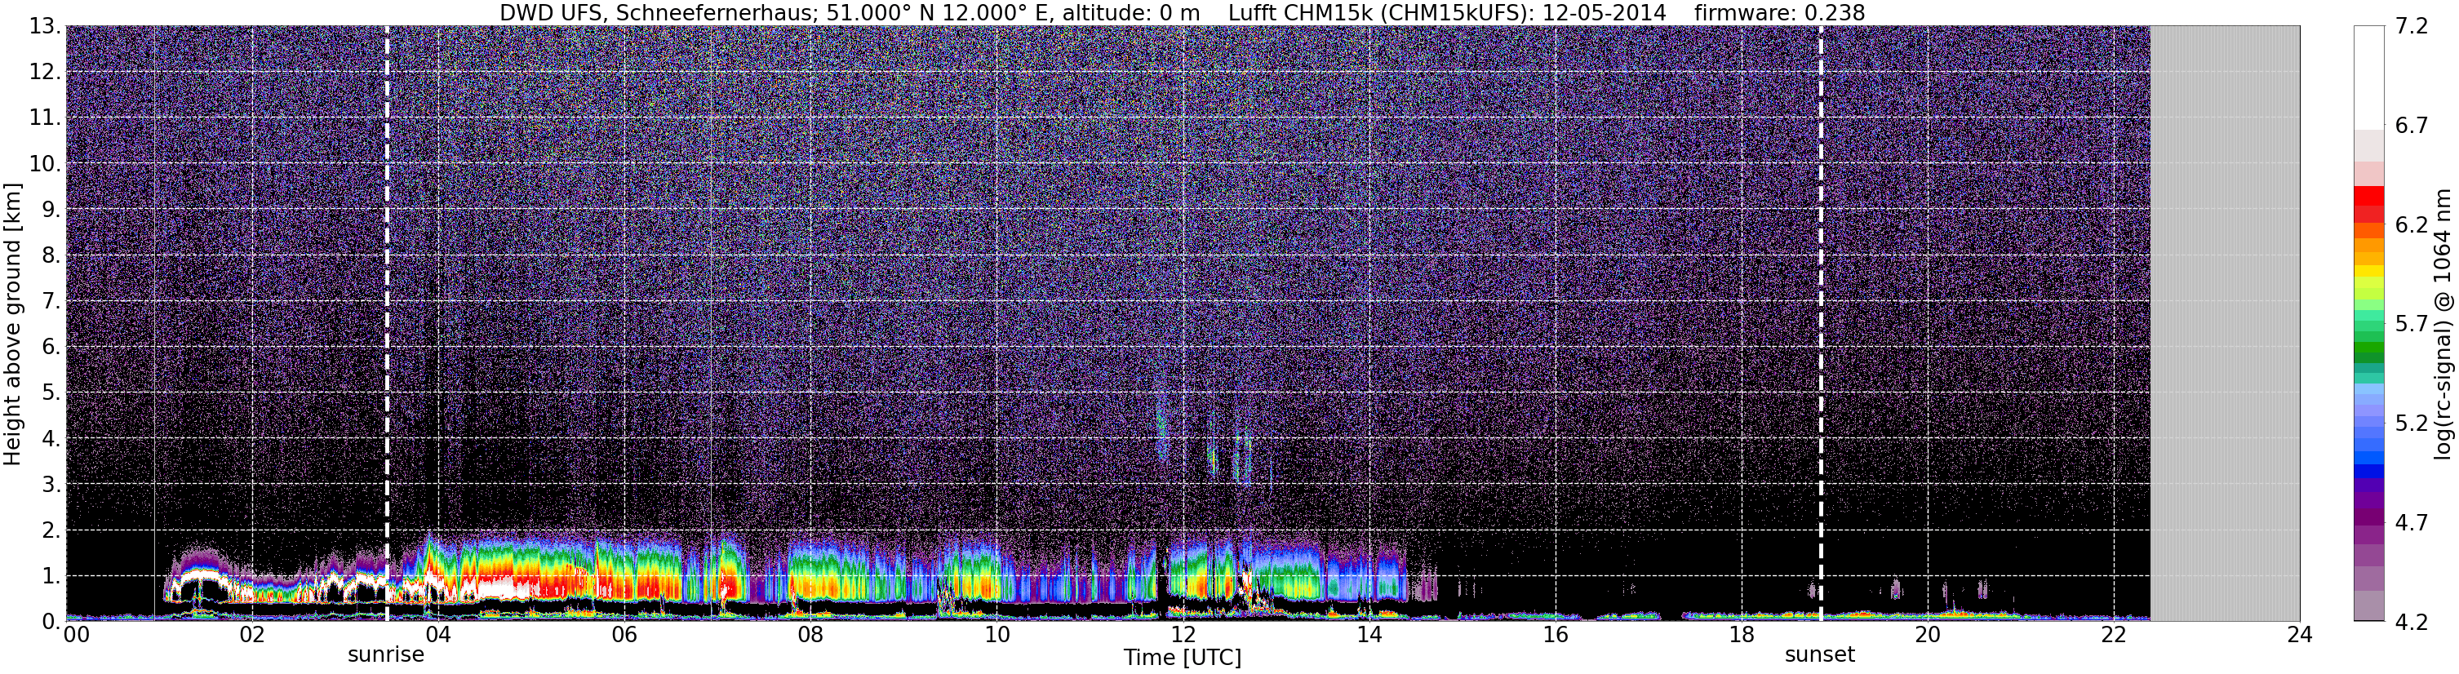Click the '7.2' colorbar tick label
This screenshot has width=2459, height=674.
(x=2412, y=27)
